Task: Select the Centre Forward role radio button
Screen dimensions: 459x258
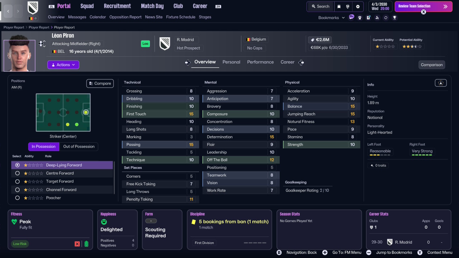Action: click(17, 173)
